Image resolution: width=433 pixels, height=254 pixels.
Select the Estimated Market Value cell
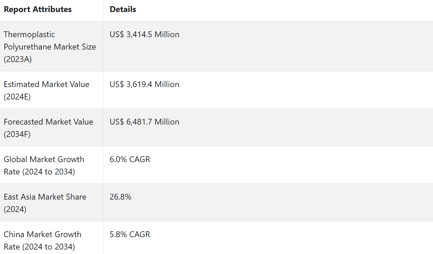coord(47,91)
